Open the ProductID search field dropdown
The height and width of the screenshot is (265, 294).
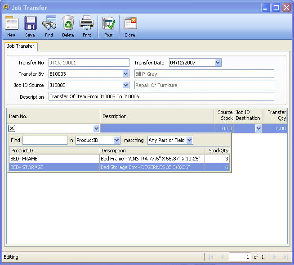[116, 140]
